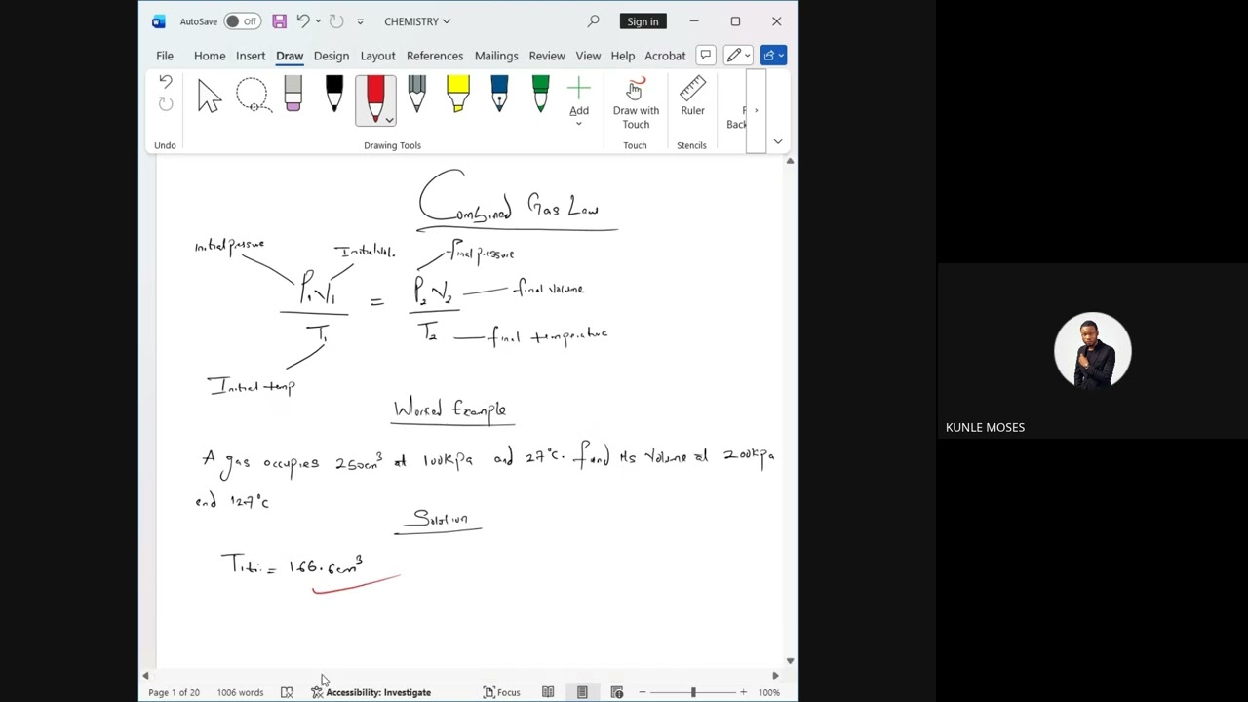
Task: Click KUNLE MOSES participant video thumbnail
Action: click(x=1092, y=351)
